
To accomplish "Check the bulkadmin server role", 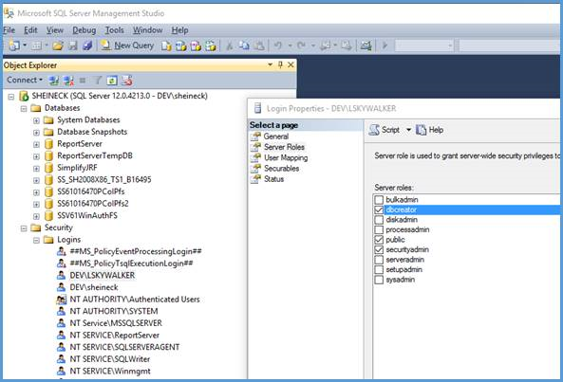I will (379, 200).
